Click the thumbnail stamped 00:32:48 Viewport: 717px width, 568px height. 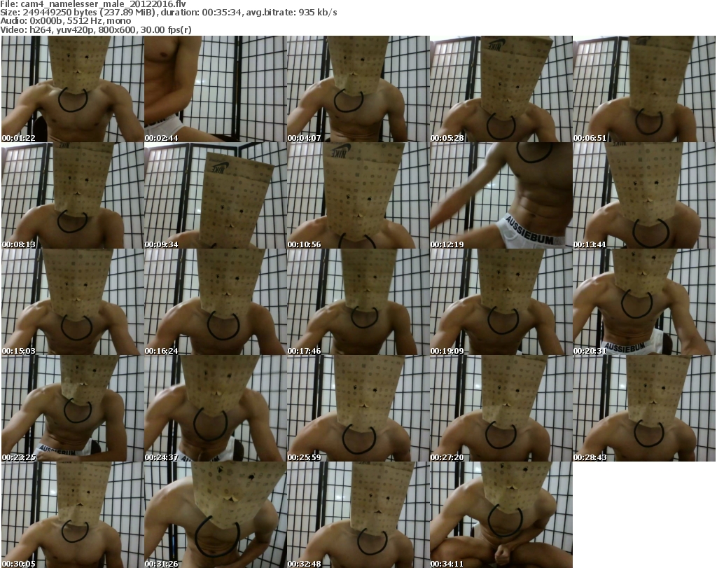(x=358, y=515)
